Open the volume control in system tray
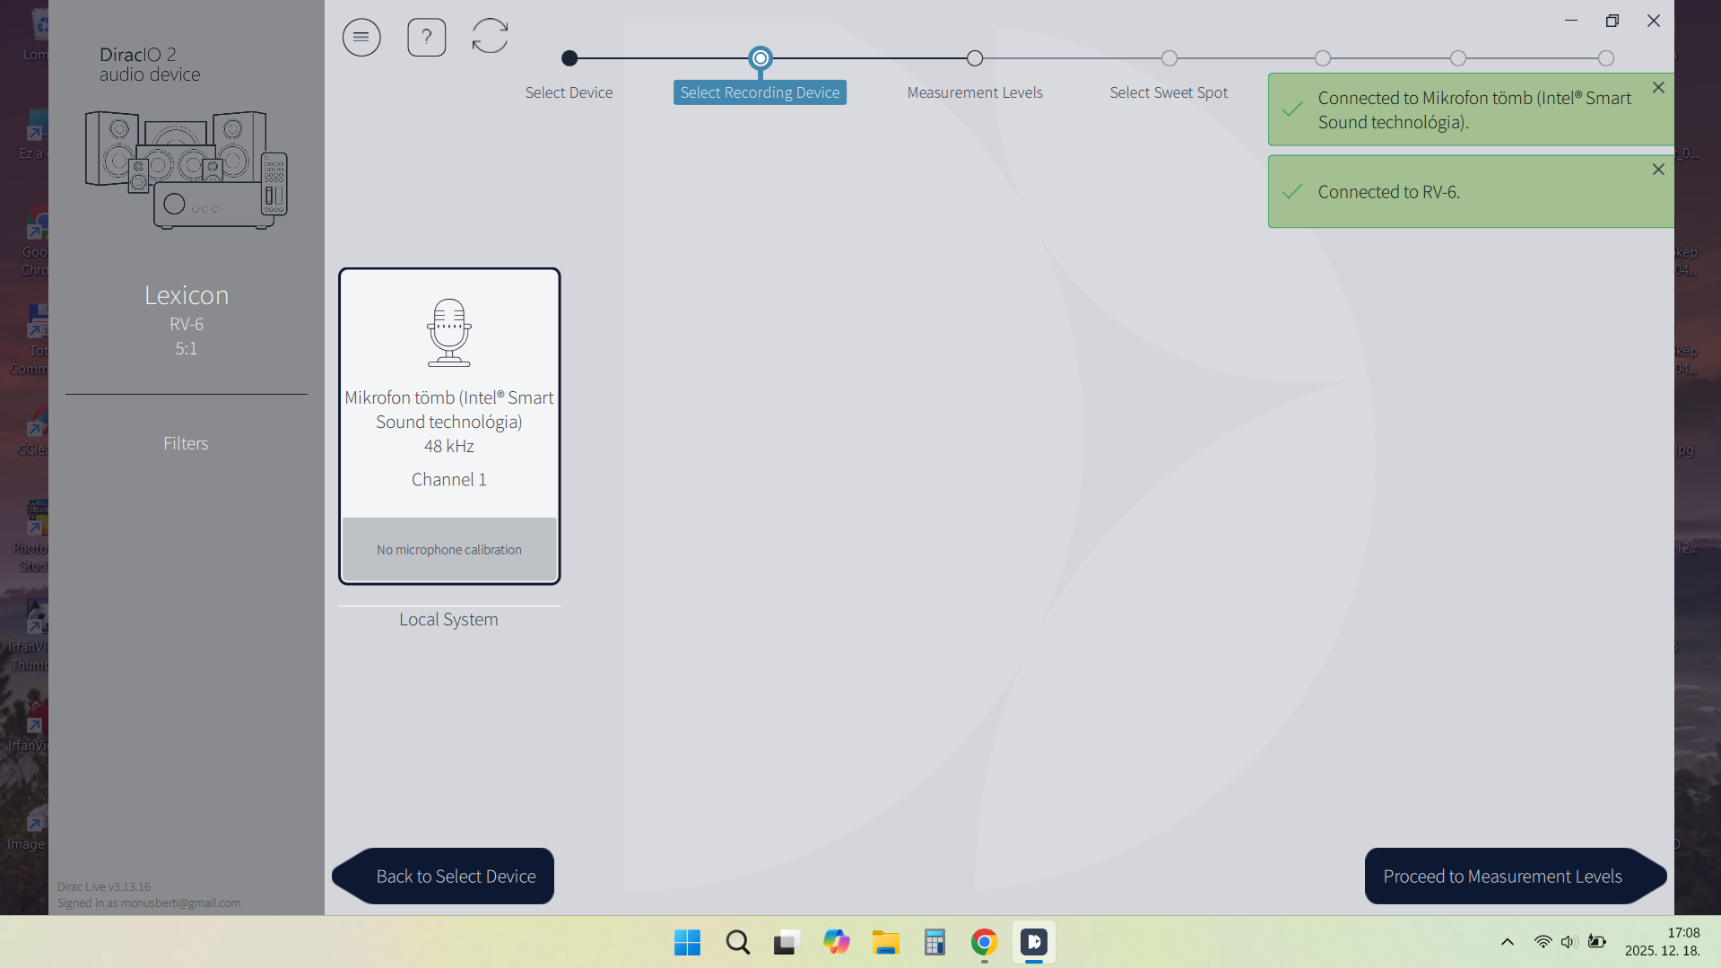The height and width of the screenshot is (968, 1721). point(1569,942)
